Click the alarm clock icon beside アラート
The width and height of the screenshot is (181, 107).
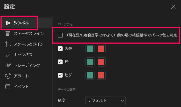pos(8,76)
